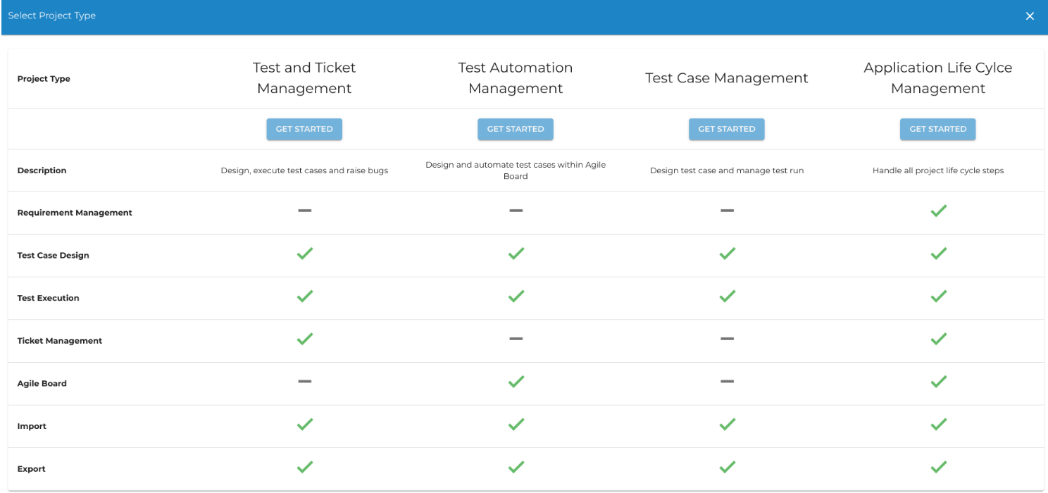Click the dash icon for Agile Board under Test and Ticket Management
The height and width of the screenshot is (493, 1048).
[304, 382]
